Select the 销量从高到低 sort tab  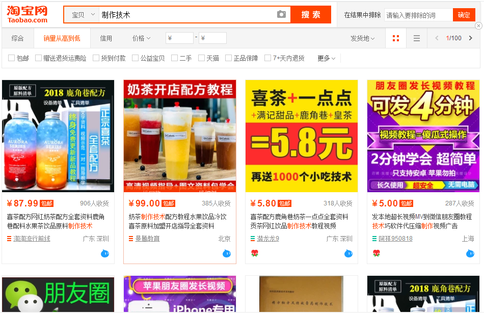(62, 38)
